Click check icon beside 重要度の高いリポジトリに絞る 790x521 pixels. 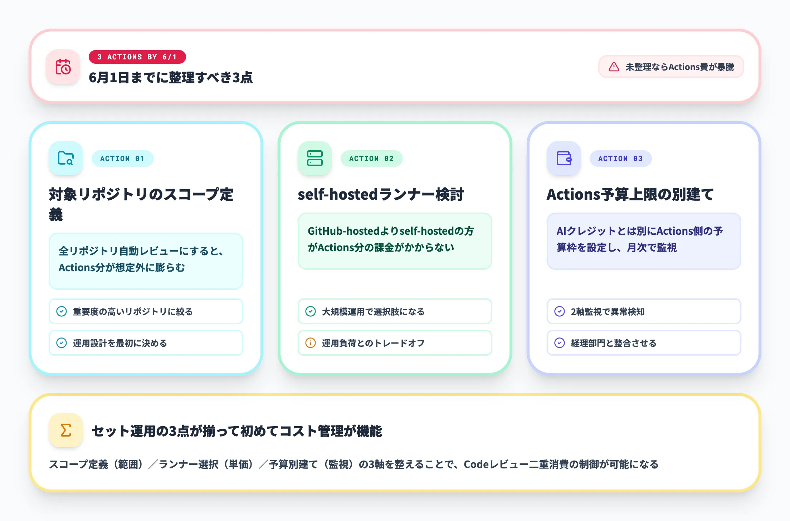pos(62,311)
